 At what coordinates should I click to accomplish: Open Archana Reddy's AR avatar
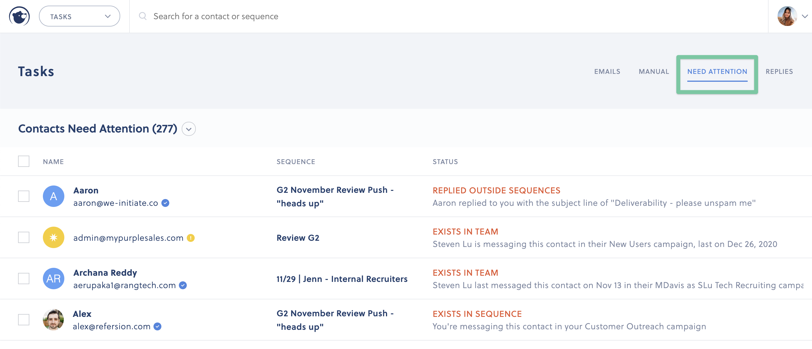(x=54, y=279)
